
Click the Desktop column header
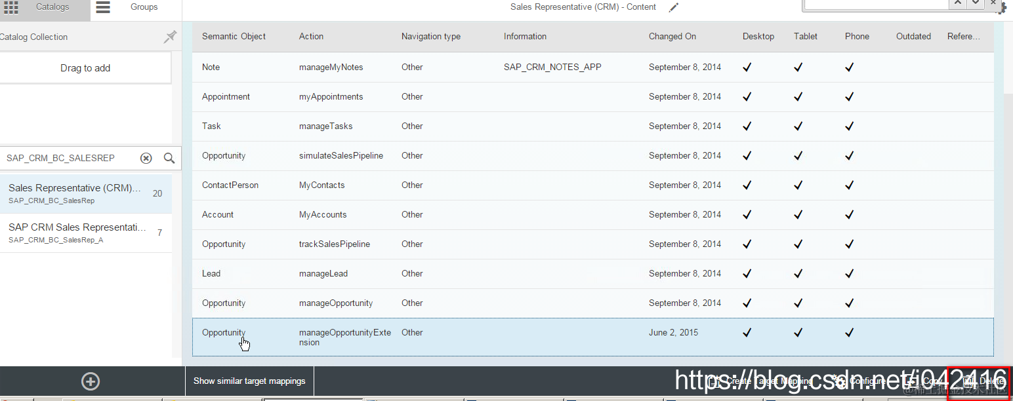[x=758, y=36]
